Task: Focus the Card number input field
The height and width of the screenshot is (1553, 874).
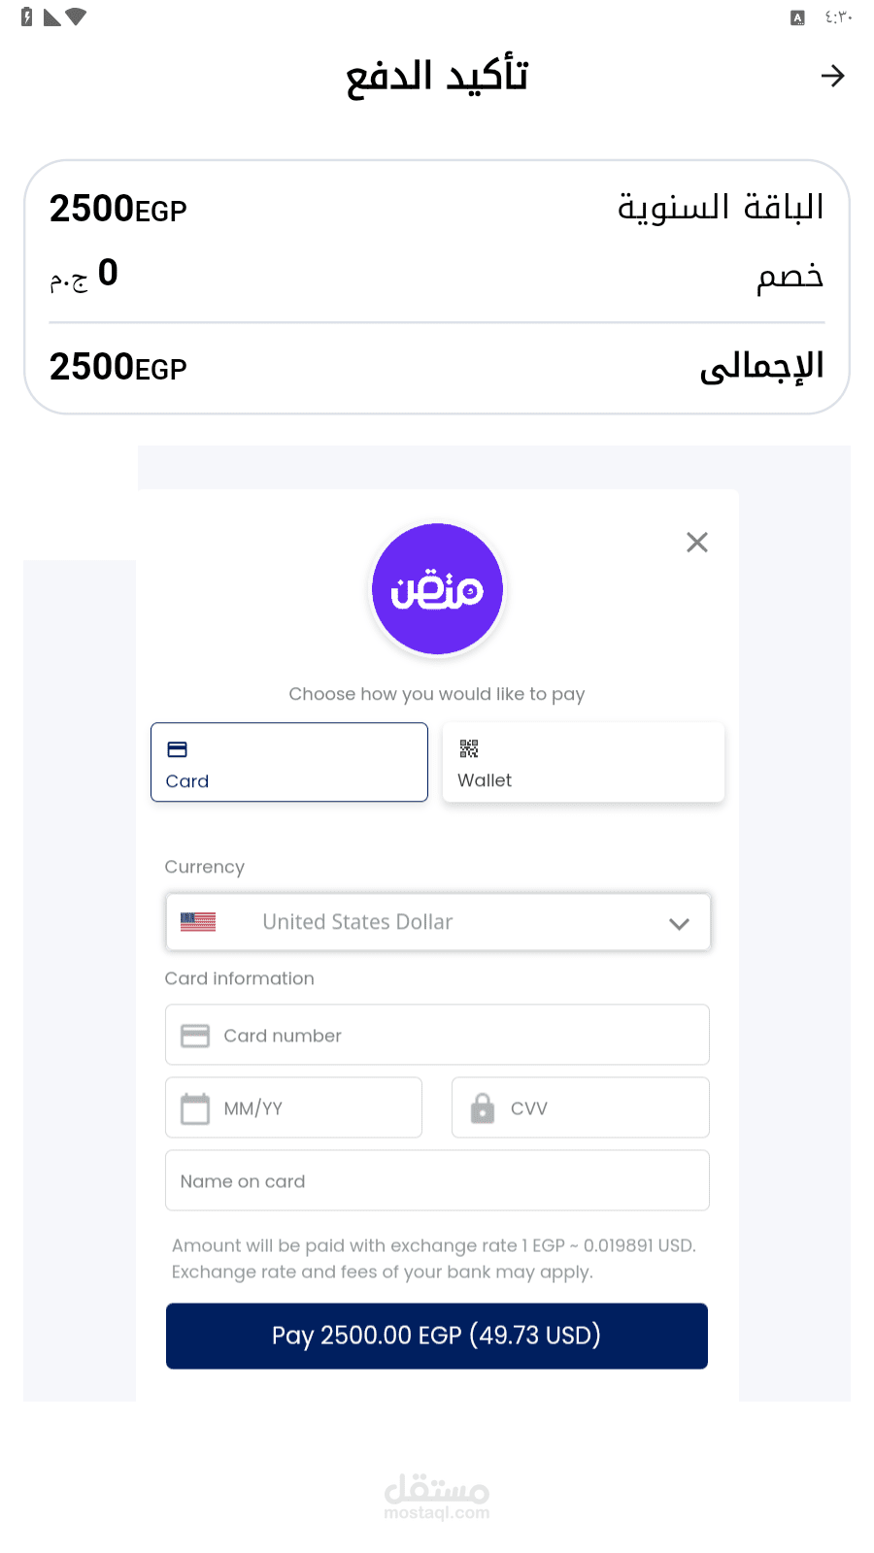Action: pyautogui.click(x=437, y=1035)
